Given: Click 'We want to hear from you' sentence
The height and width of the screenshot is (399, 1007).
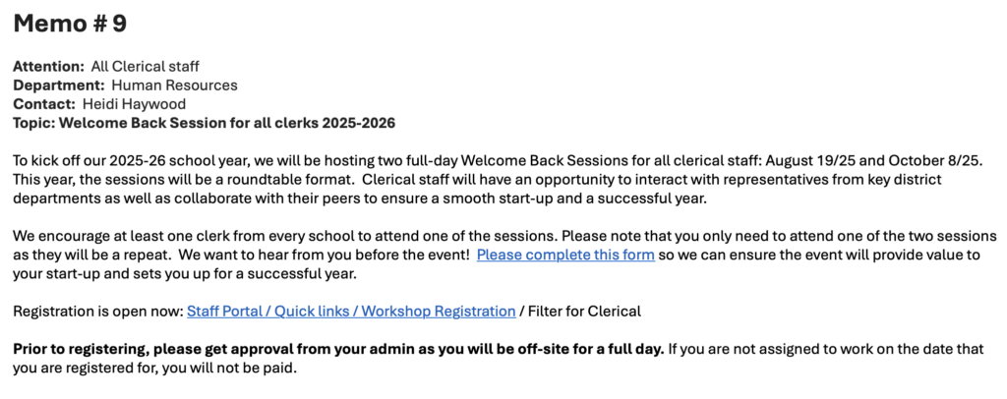Looking at the screenshot, I should [x=325, y=255].
